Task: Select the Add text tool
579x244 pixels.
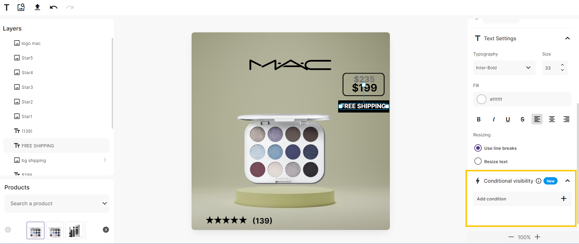Action: pyautogui.click(x=6, y=7)
